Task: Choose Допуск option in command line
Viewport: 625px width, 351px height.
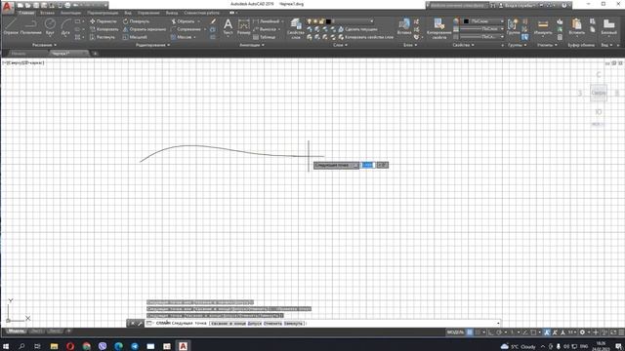Action: (254, 323)
